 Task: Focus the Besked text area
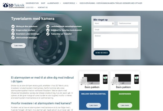[x=116, y=41]
